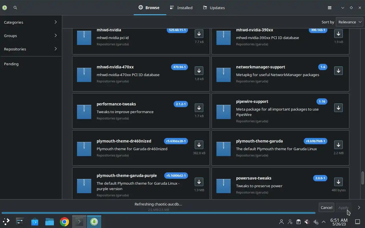Image resolution: width=365 pixels, height=228 pixels.
Task: Launch the software store from the taskbar
Action: (35, 221)
